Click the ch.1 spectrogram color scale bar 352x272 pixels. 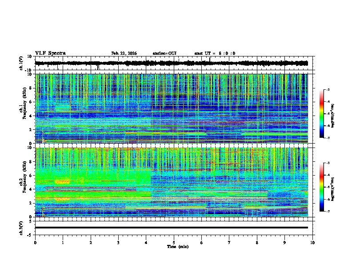click(x=321, y=114)
